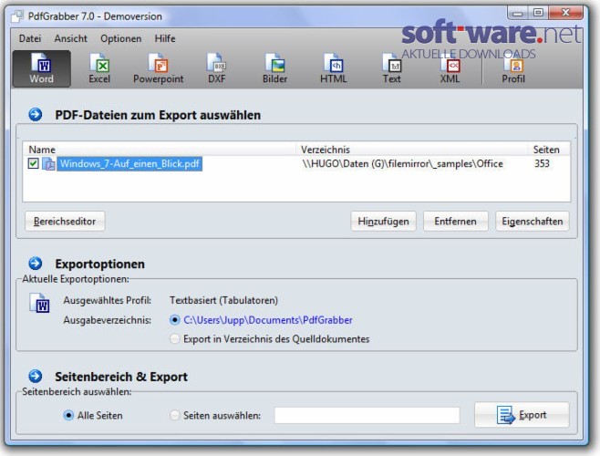Screen dimensions: 600x456
Task: Click blue arrow icon next to PDF-Dateien heading
Action: (x=36, y=115)
